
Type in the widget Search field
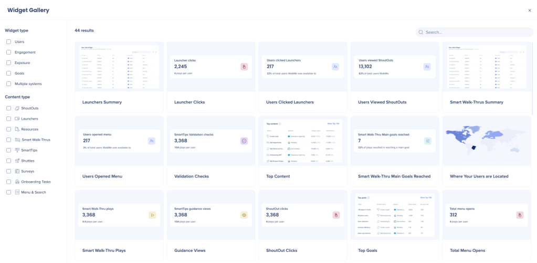click(x=475, y=32)
